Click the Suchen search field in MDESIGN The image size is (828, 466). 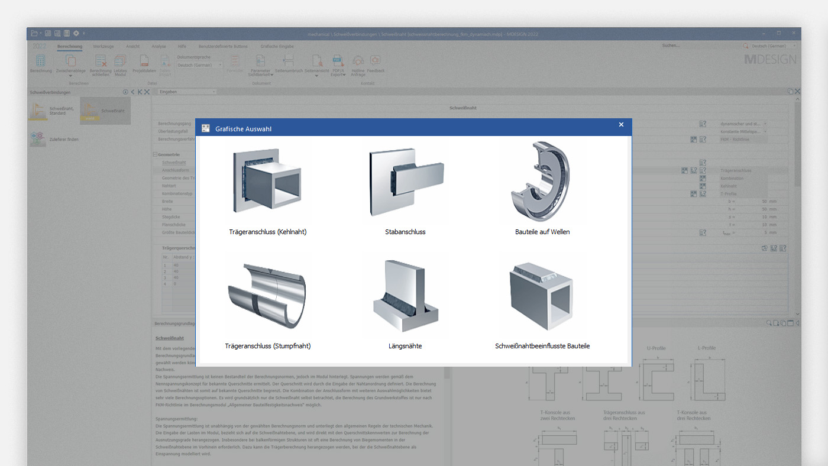[700, 46]
